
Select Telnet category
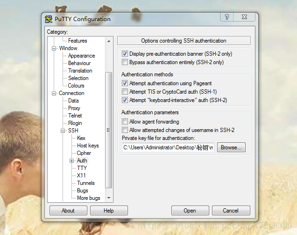coord(75,116)
